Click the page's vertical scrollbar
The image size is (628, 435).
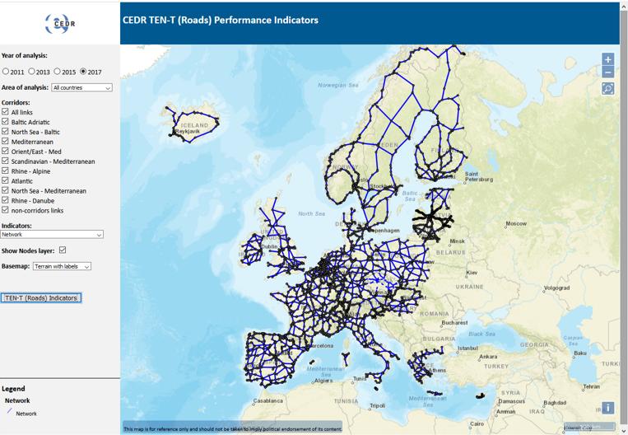point(624,217)
